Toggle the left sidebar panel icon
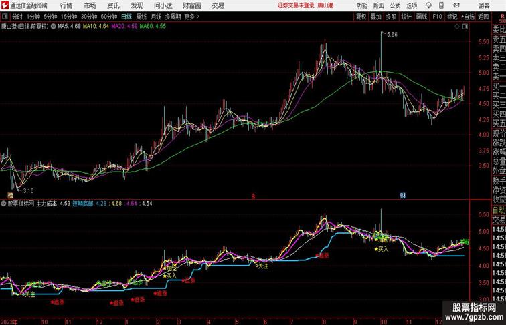The height and width of the screenshot is (325, 506). click(5, 17)
